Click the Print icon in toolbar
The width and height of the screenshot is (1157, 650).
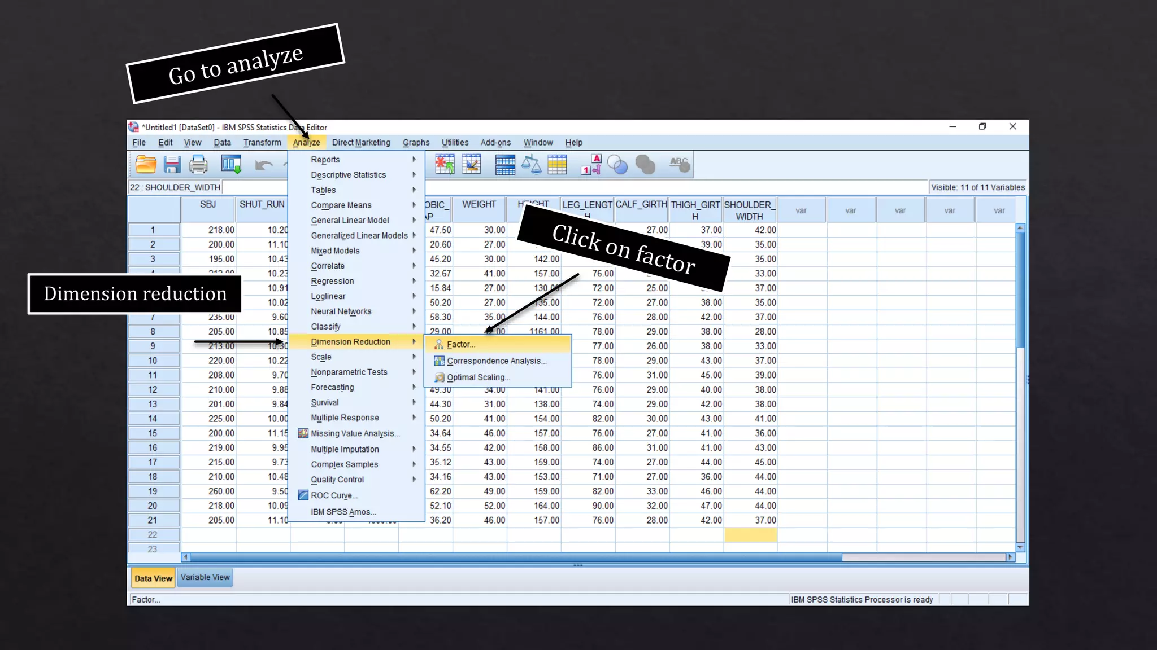[x=198, y=165]
